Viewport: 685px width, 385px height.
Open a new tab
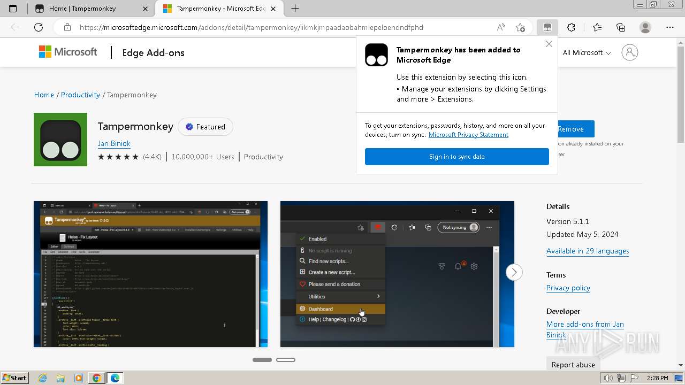coord(295,9)
